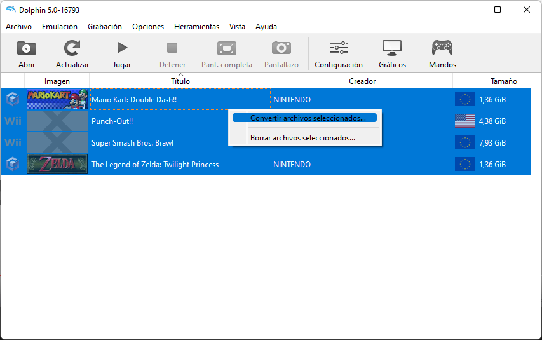Open the Grabación menu
Image resolution: width=542 pixels, height=340 pixels.
(105, 27)
